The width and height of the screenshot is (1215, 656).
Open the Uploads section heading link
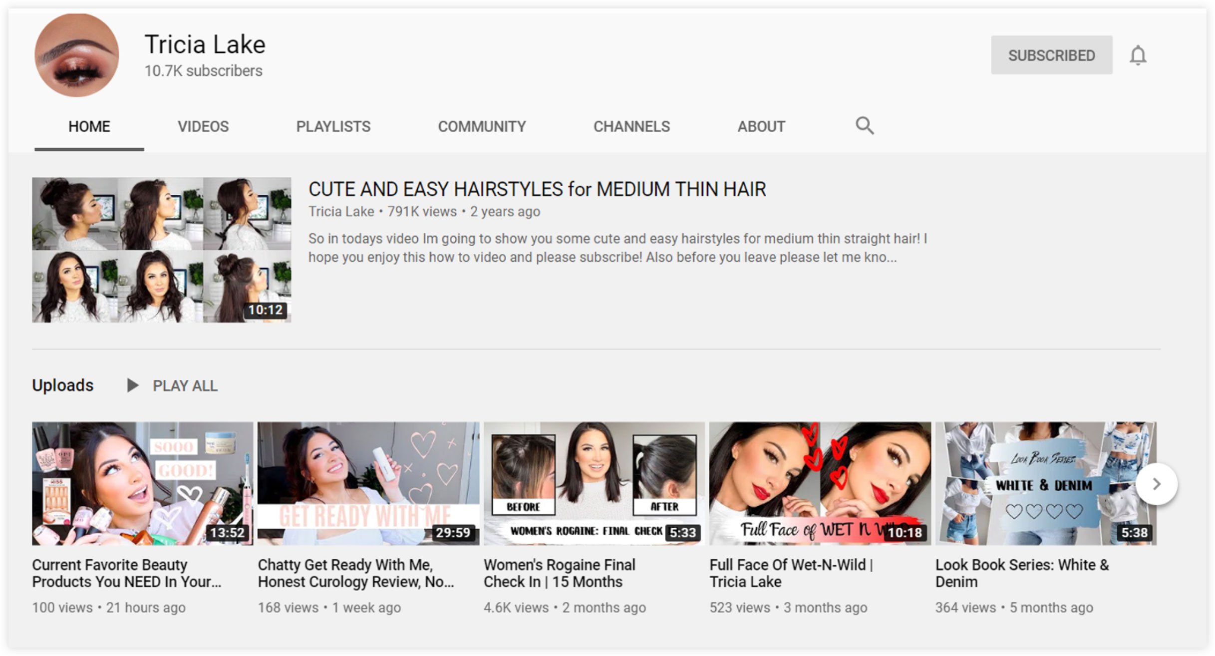pos(62,385)
